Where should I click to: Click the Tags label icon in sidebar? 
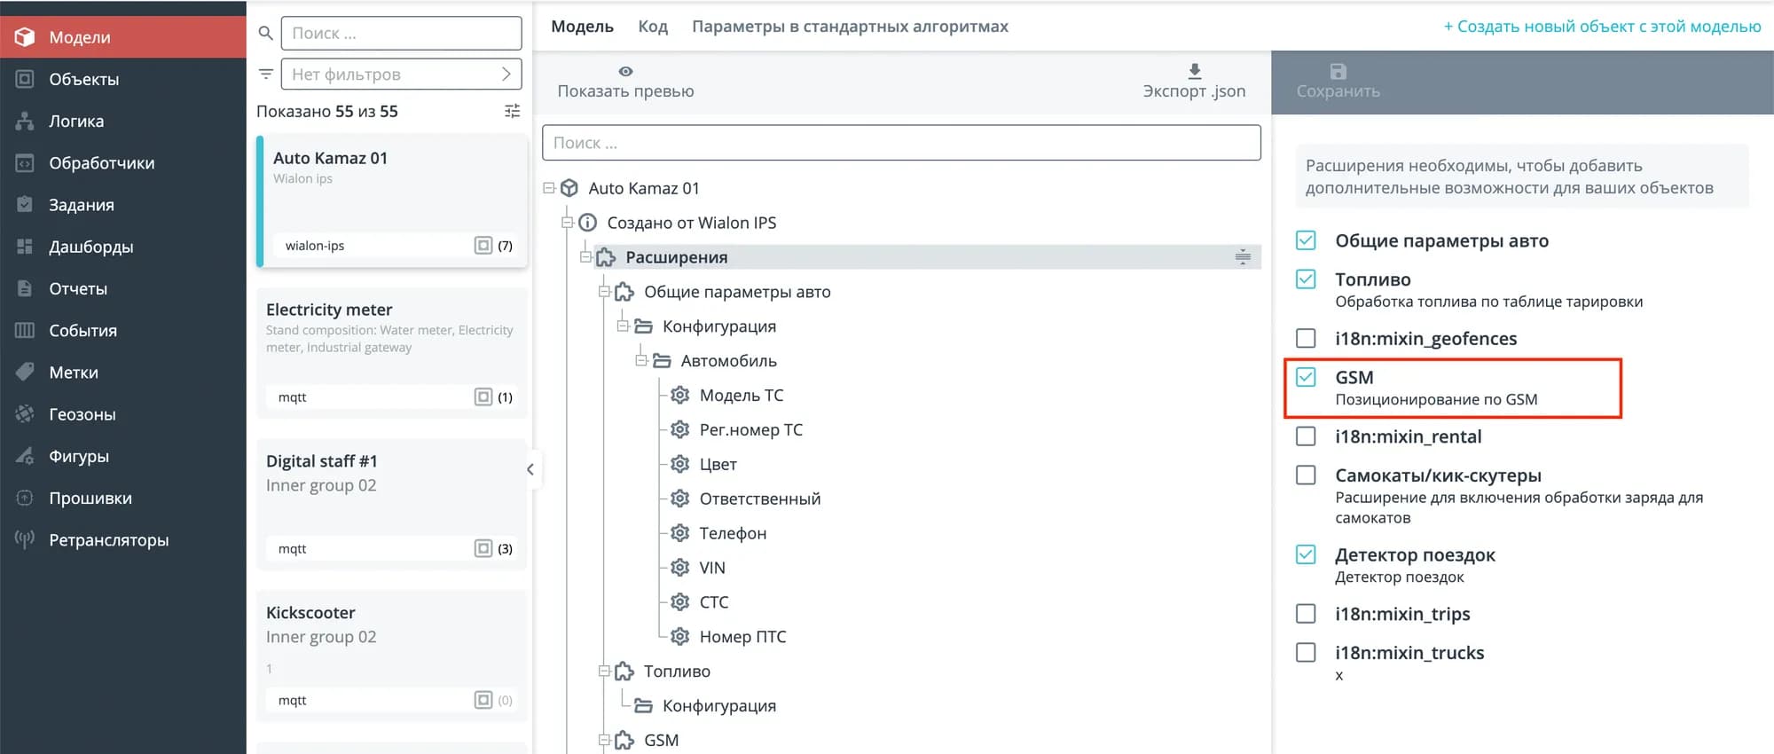click(25, 373)
